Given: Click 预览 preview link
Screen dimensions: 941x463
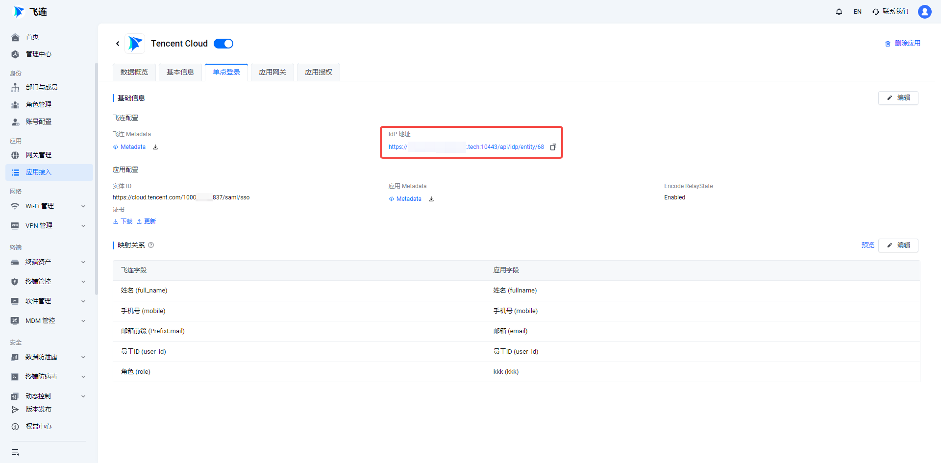Looking at the screenshot, I should coord(867,245).
